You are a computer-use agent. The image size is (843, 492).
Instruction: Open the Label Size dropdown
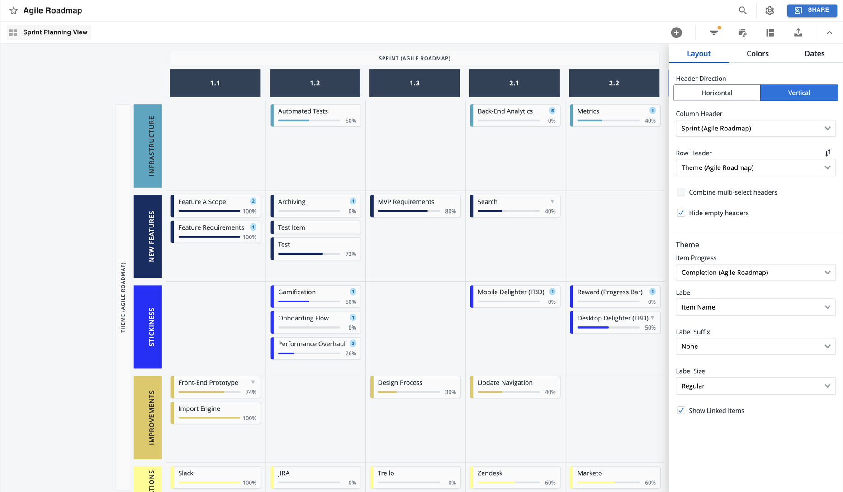755,386
